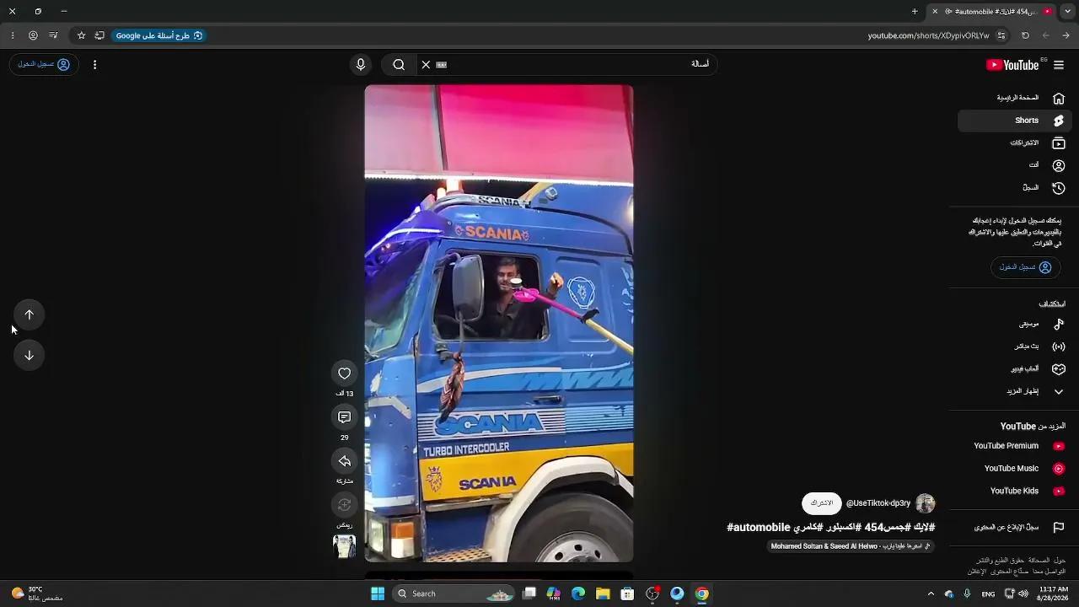Click the search magnifier button
Viewport: 1079px width, 607px height.
point(399,65)
